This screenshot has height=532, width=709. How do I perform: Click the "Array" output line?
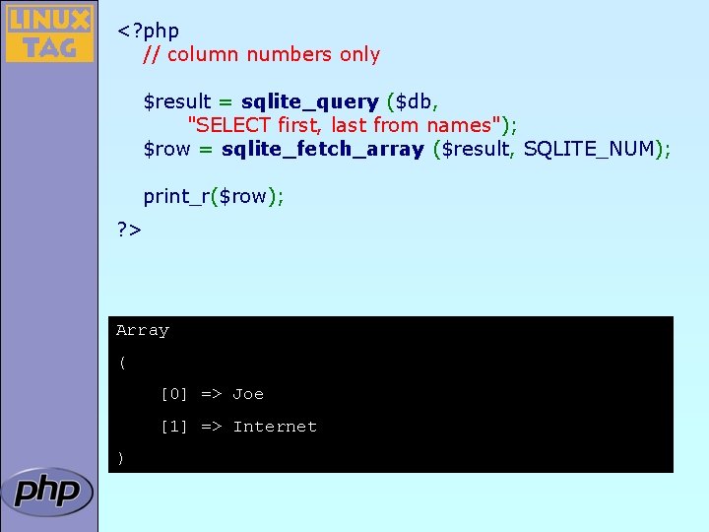tap(143, 331)
